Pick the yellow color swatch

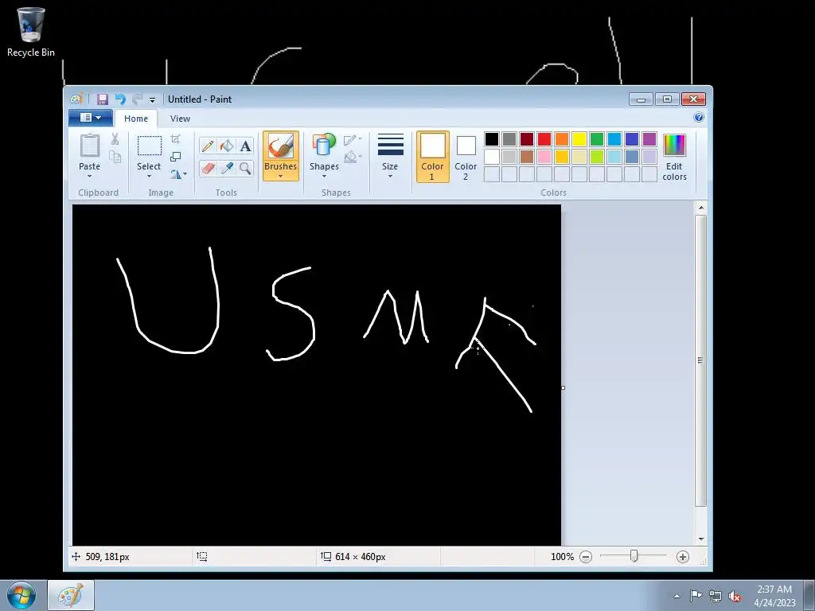coord(579,139)
